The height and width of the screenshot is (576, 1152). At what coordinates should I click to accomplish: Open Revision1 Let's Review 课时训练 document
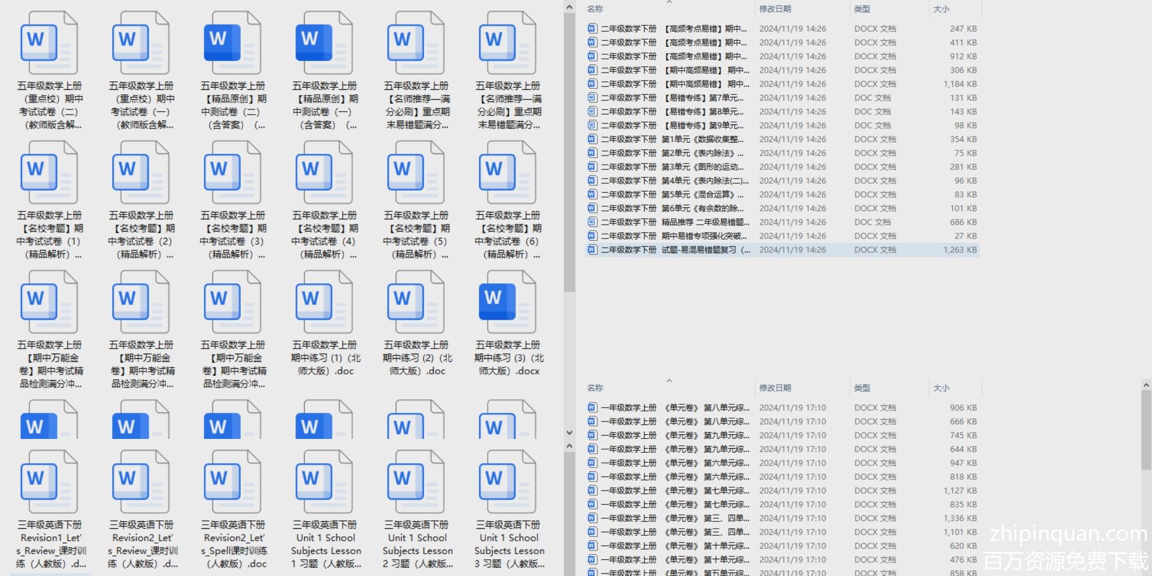(x=49, y=482)
